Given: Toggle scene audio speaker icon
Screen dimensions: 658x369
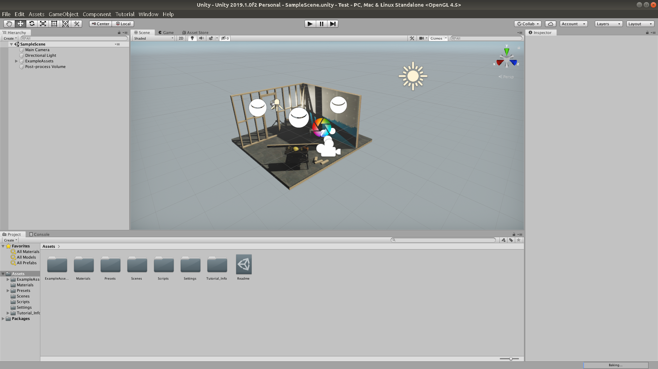Looking at the screenshot, I should (x=201, y=39).
